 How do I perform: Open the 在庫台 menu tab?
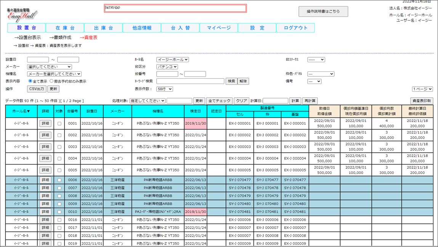click(x=65, y=28)
